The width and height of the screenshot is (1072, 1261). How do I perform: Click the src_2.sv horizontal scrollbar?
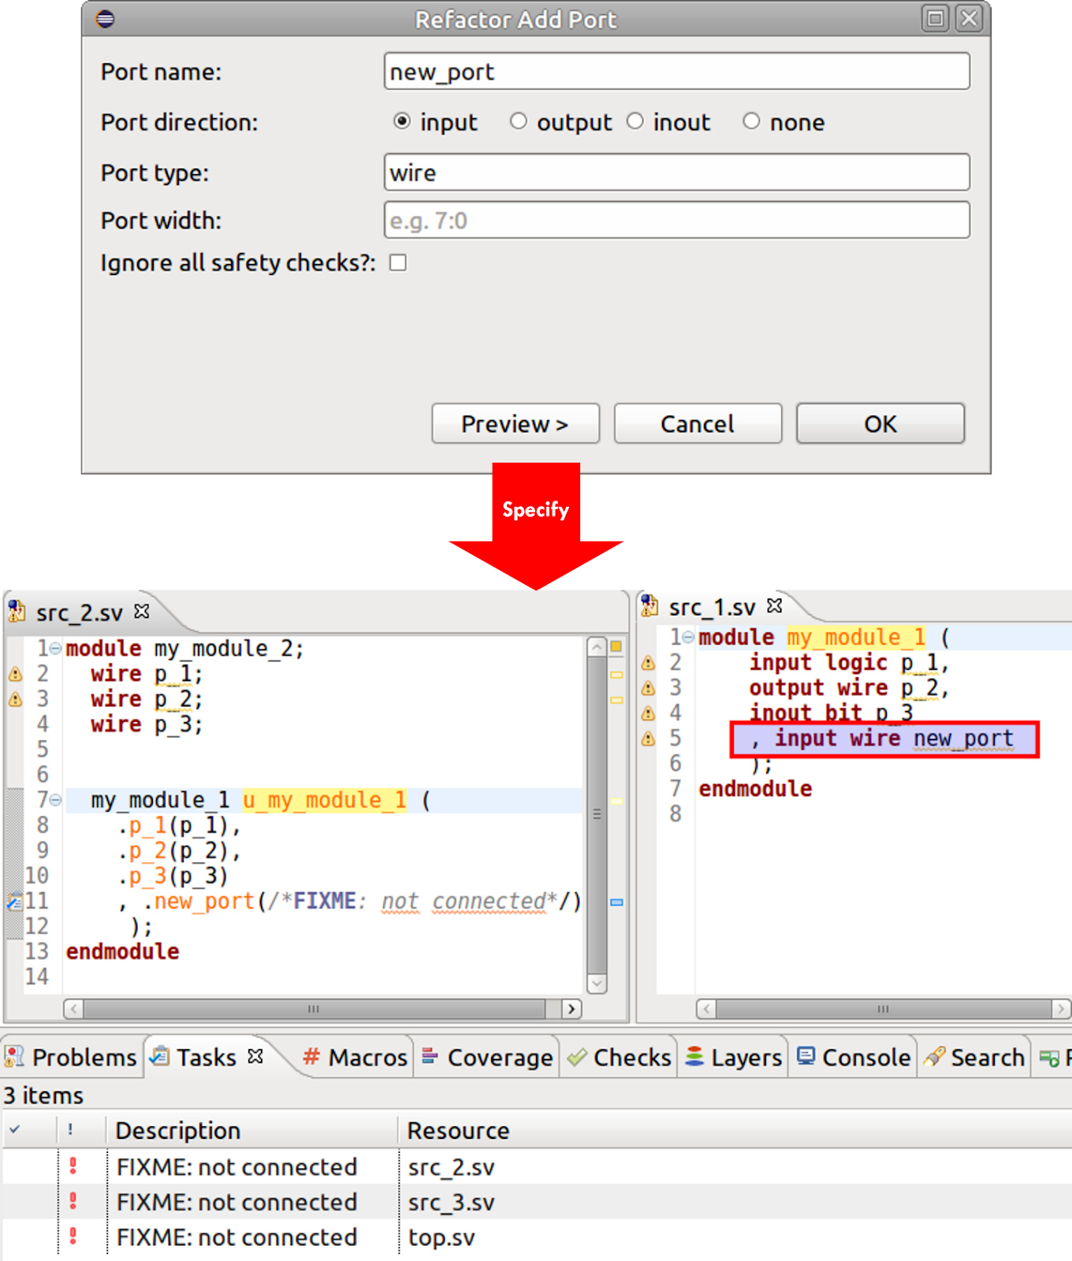click(314, 1009)
